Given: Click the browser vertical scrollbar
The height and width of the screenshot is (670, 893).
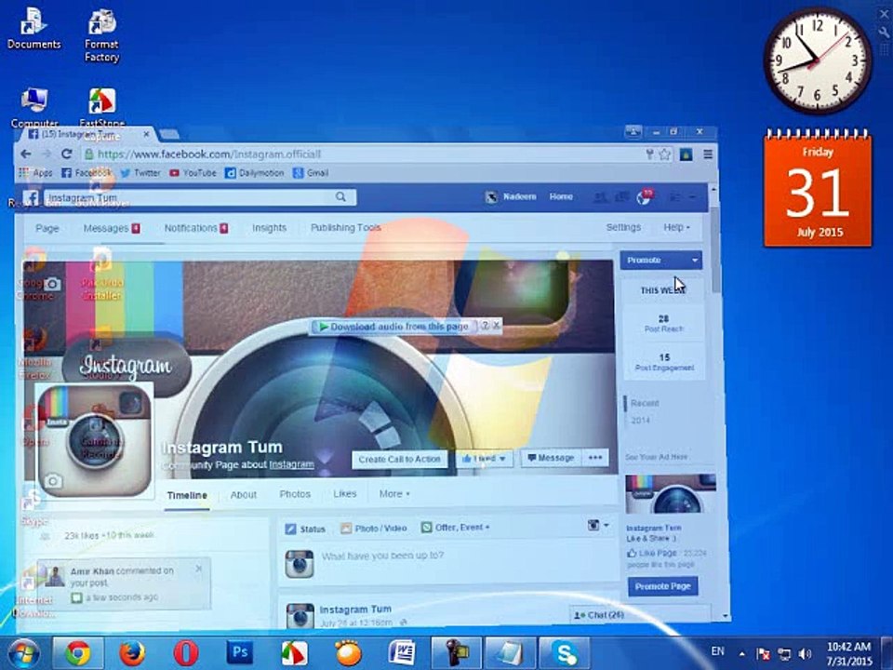Looking at the screenshot, I should pyautogui.click(x=715, y=250).
